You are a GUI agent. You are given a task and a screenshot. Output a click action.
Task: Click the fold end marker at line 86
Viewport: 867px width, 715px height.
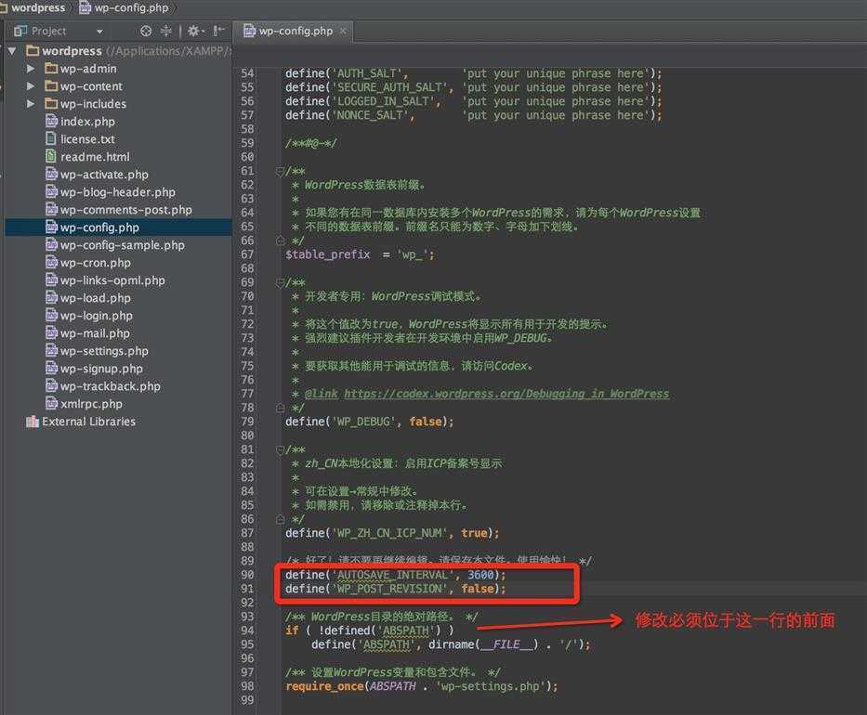point(281,519)
